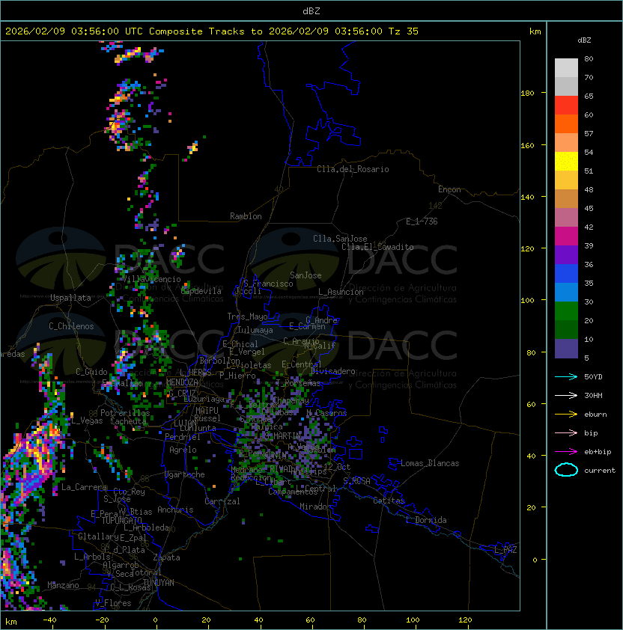This screenshot has height=630, width=623.
Task: Click the dark purple swatch above 5
Action: click(566, 349)
